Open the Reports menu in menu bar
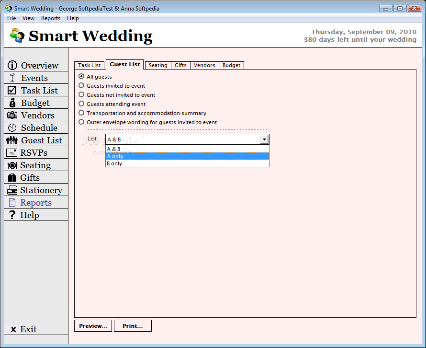The height and width of the screenshot is (348, 426). [51, 18]
